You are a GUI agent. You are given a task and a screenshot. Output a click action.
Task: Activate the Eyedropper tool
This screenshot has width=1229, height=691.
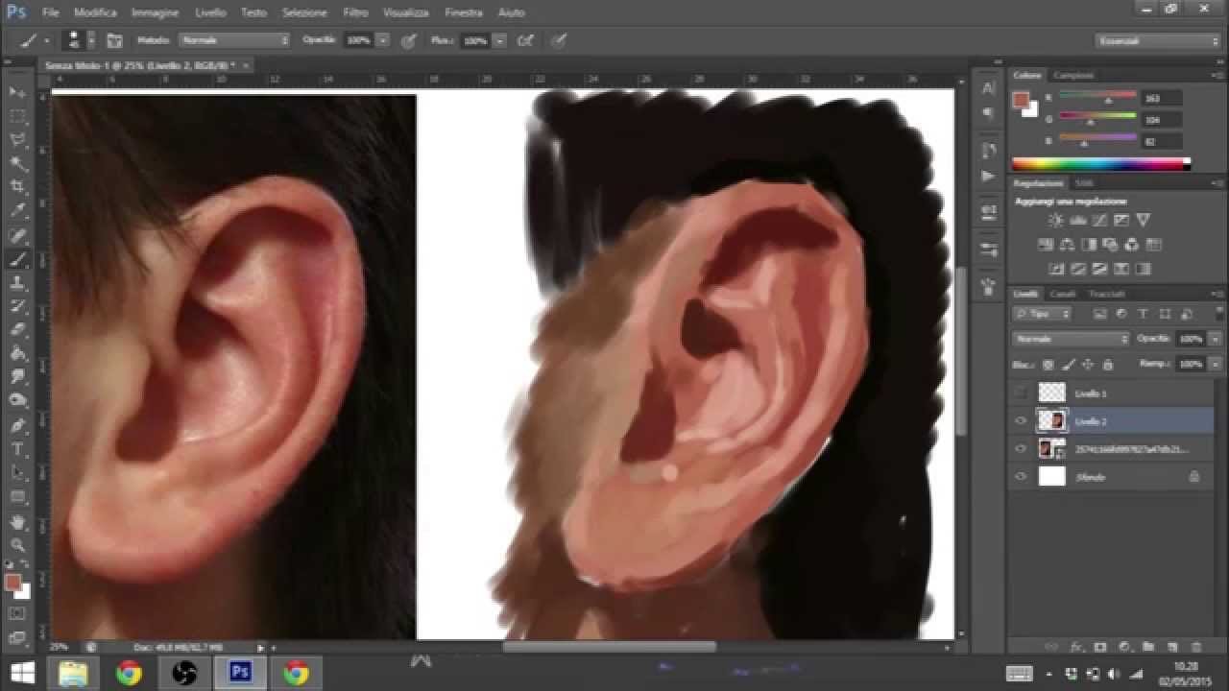[x=17, y=209]
